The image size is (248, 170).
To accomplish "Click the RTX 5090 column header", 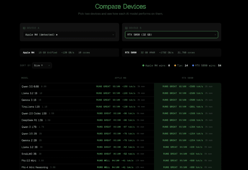I will (x=187, y=78).
